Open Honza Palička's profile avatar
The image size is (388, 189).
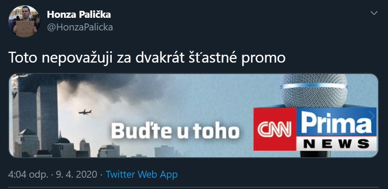(24, 21)
